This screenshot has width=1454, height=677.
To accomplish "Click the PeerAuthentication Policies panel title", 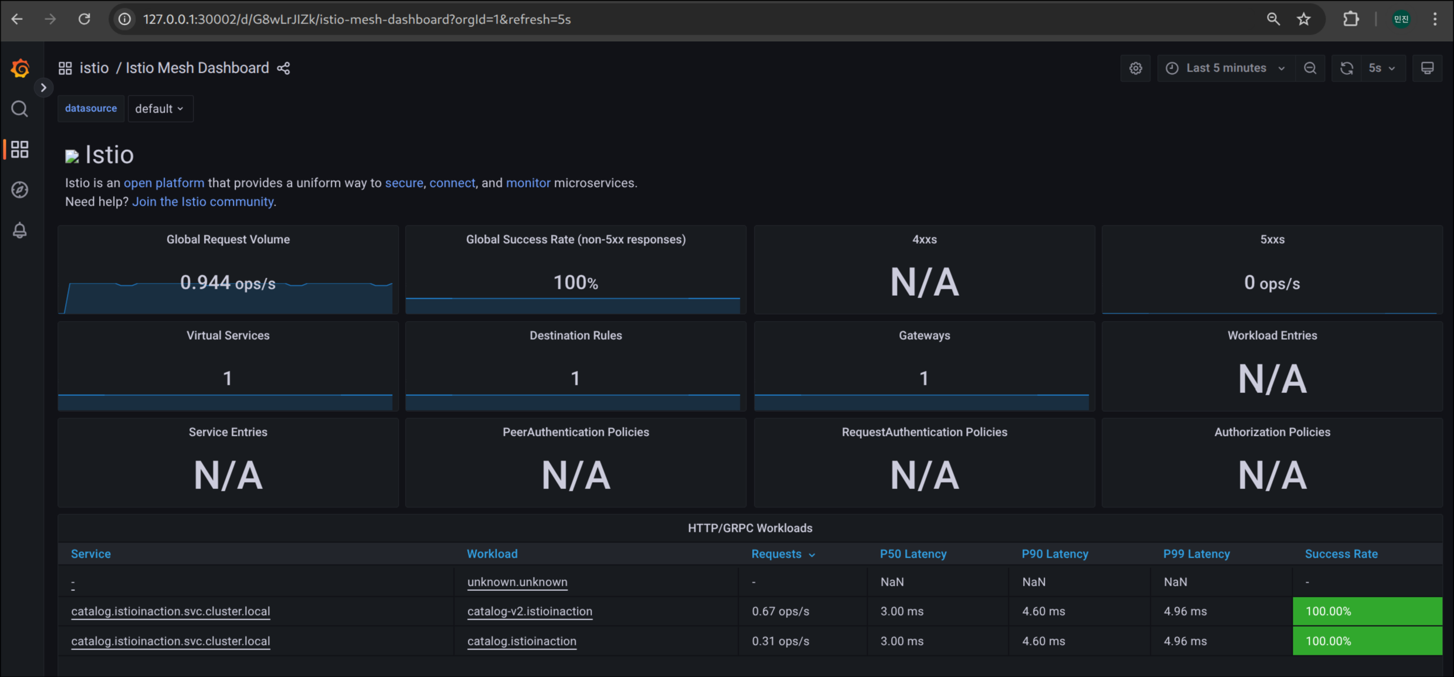I will (576, 432).
